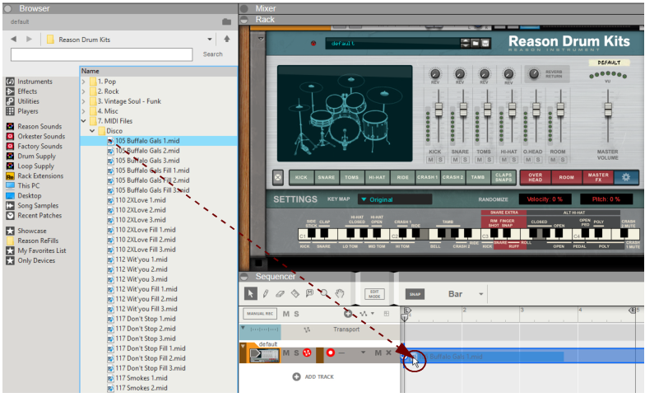Click the gear settings button on drum kit
This screenshot has width=645, height=402.
point(625,177)
